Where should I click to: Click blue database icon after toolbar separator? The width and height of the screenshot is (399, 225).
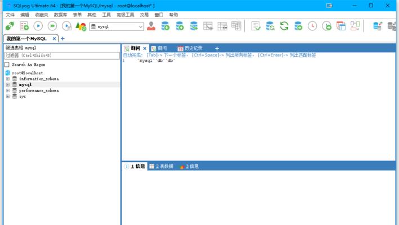pyautogui.click(x=378, y=26)
